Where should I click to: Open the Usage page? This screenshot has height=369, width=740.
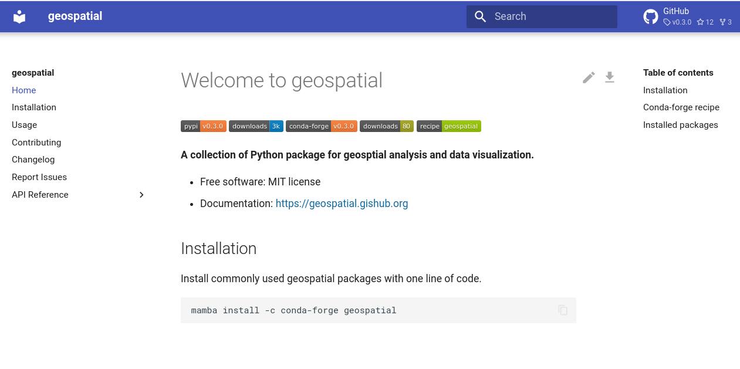point(24,125)
